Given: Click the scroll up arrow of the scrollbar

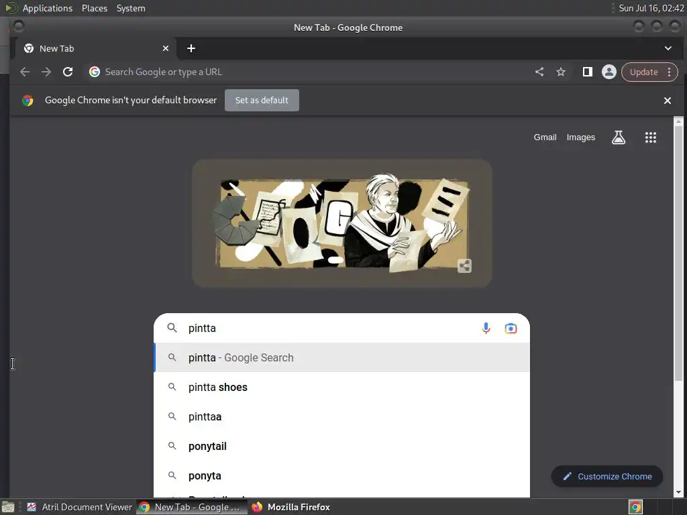Looking at the screenshot, I should coord(678,121).
